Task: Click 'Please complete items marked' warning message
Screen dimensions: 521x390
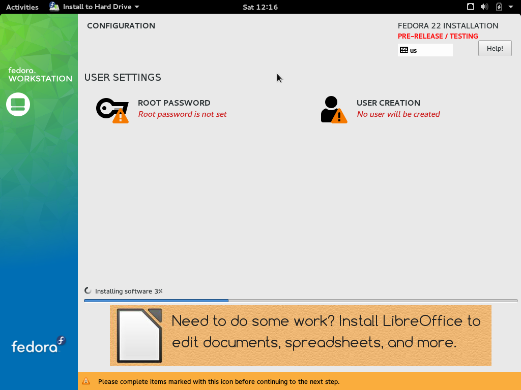Action: click(219, 382)
